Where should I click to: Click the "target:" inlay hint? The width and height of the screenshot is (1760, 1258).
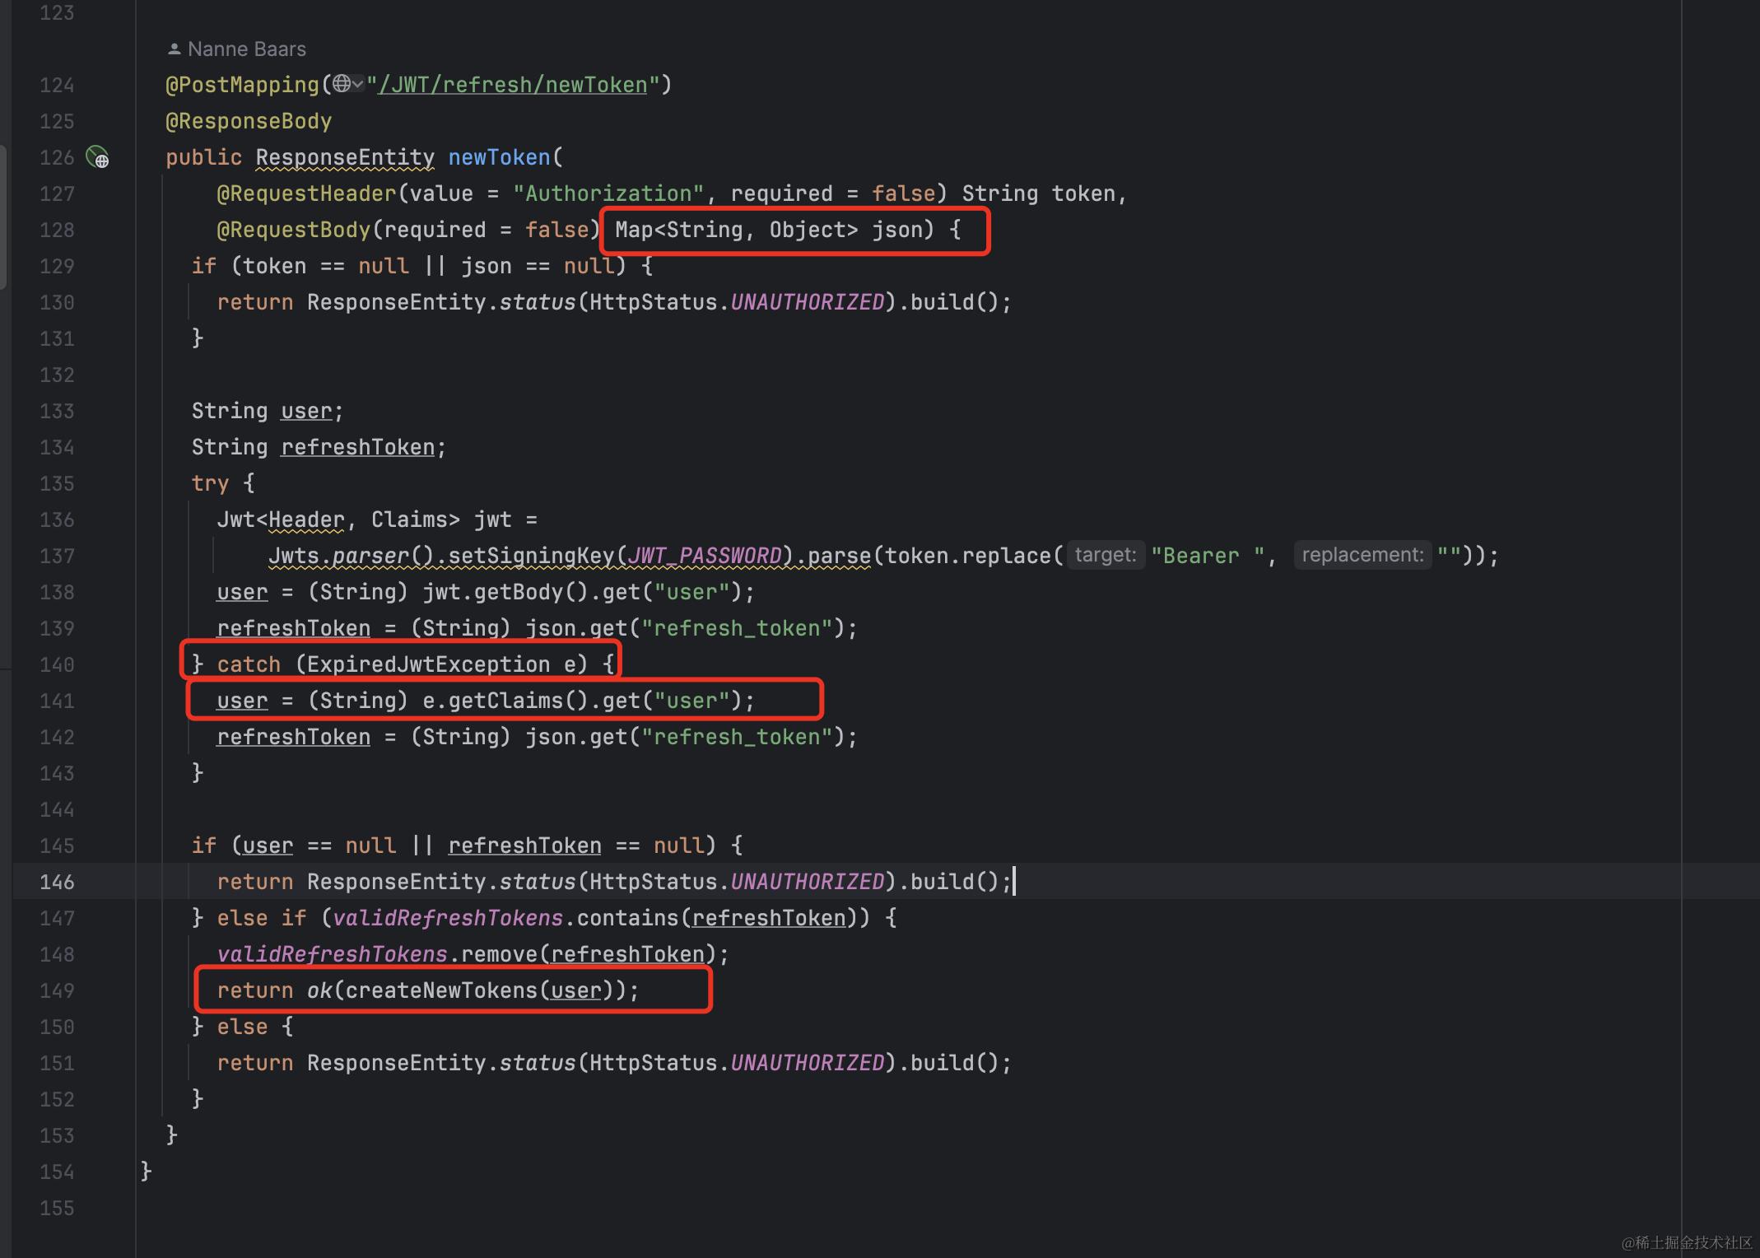click(x=1105, y=556)
